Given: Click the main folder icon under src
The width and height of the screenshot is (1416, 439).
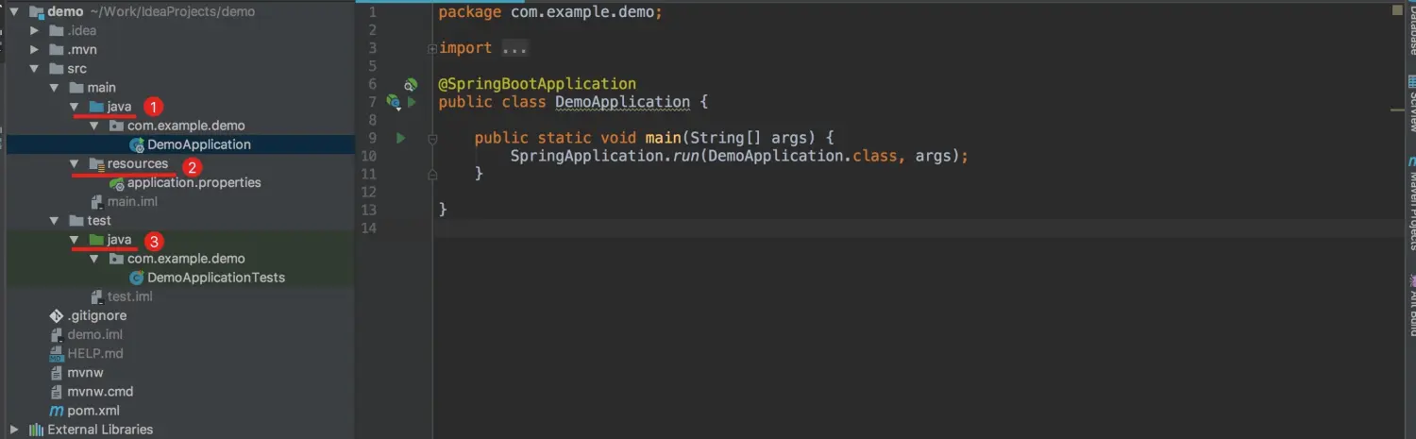Looking at the screenshot, I should tap(76, 88).
